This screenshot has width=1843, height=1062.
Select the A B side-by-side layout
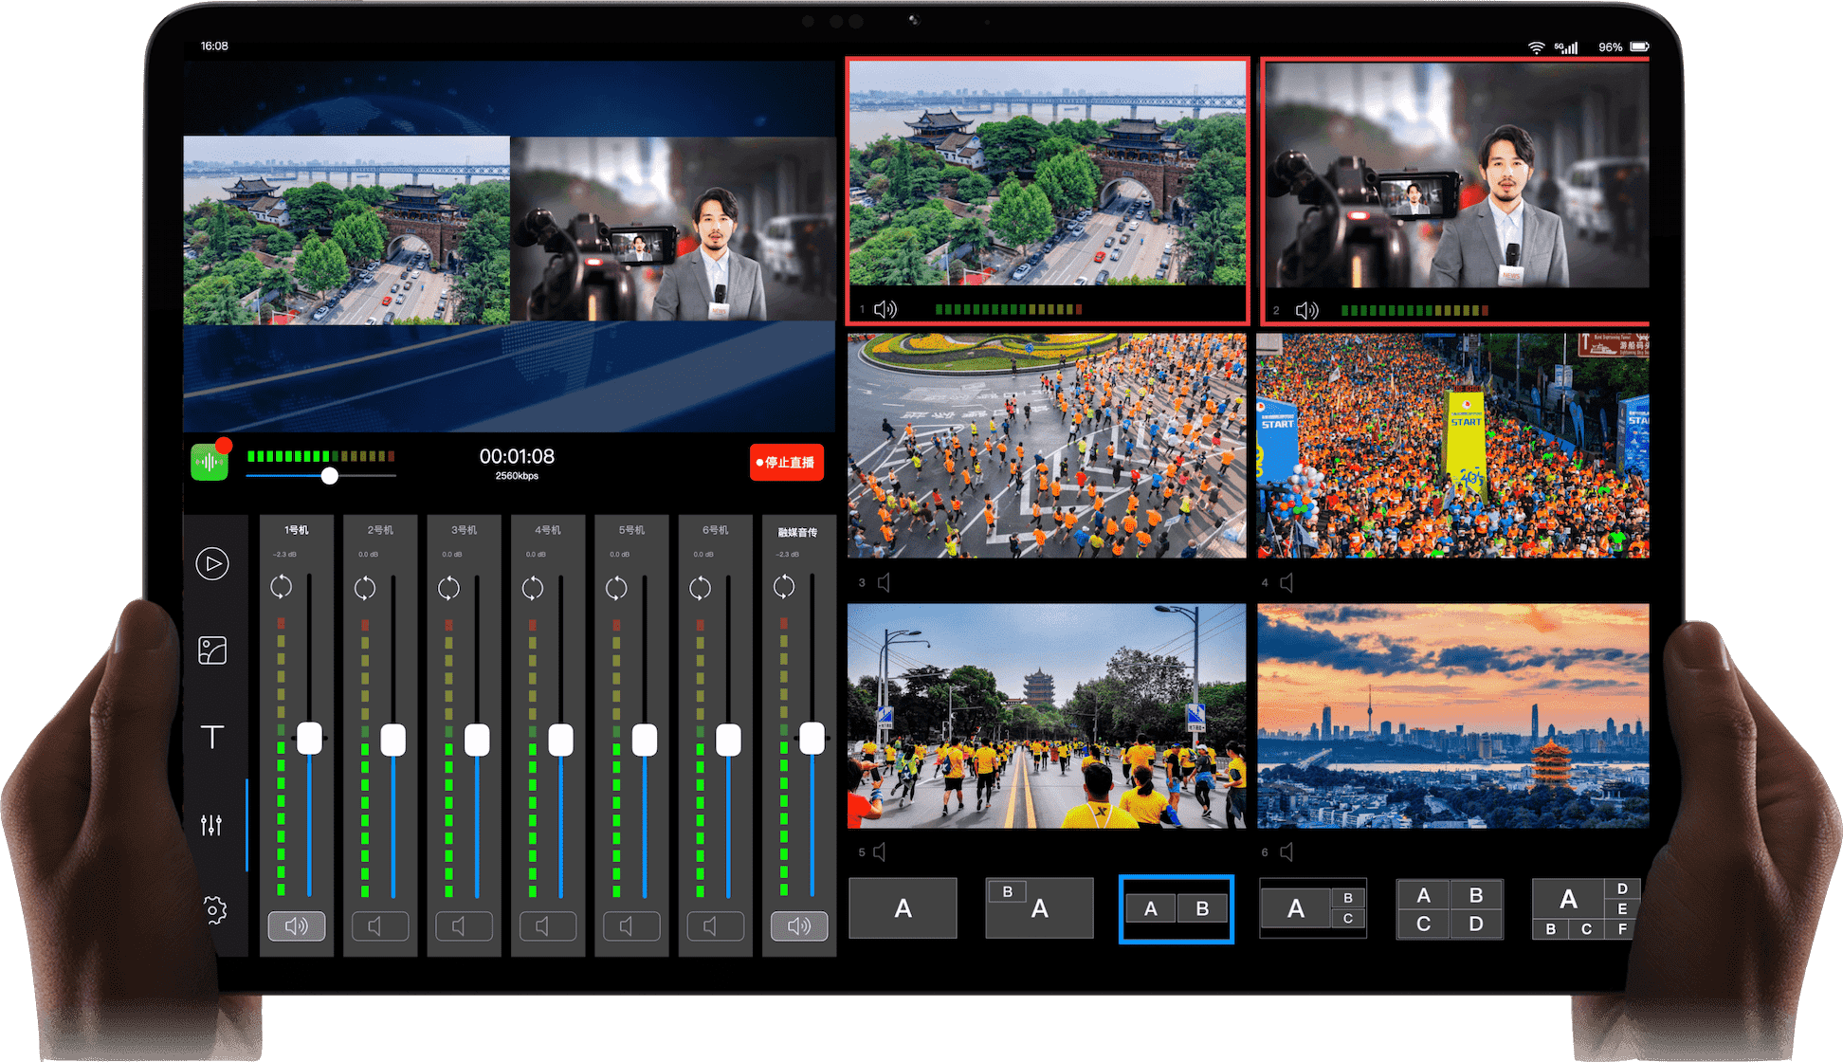1176,908
